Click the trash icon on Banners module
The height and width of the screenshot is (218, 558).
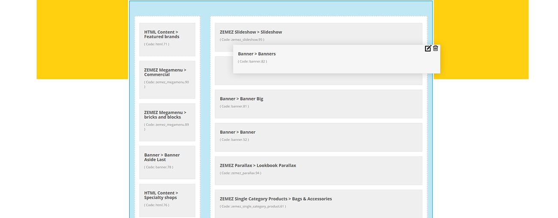(436, 48)
